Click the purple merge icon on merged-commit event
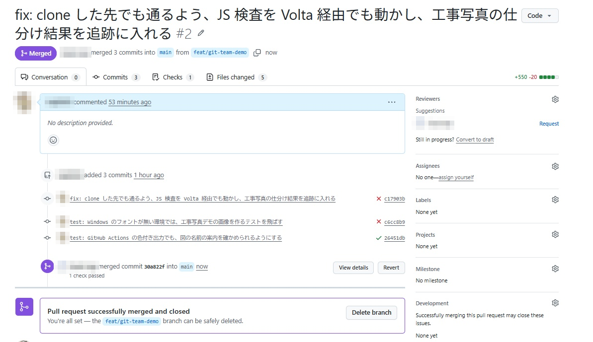The width and height of the screenshot is (593, 342). click(47, 266)
